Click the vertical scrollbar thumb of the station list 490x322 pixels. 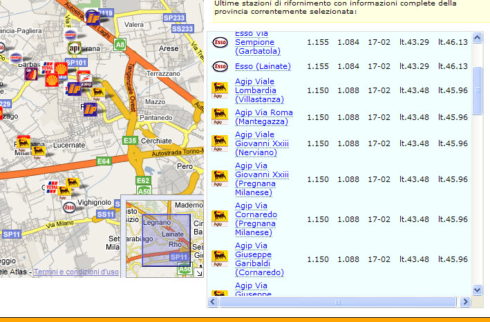[477, 91]
